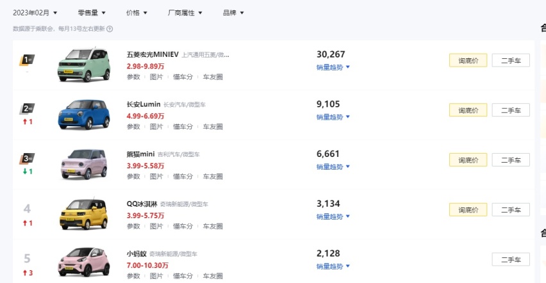Click 二手车 for 五菱宏光MINIEV
The image size is (546, 283).
click(511, 61)
